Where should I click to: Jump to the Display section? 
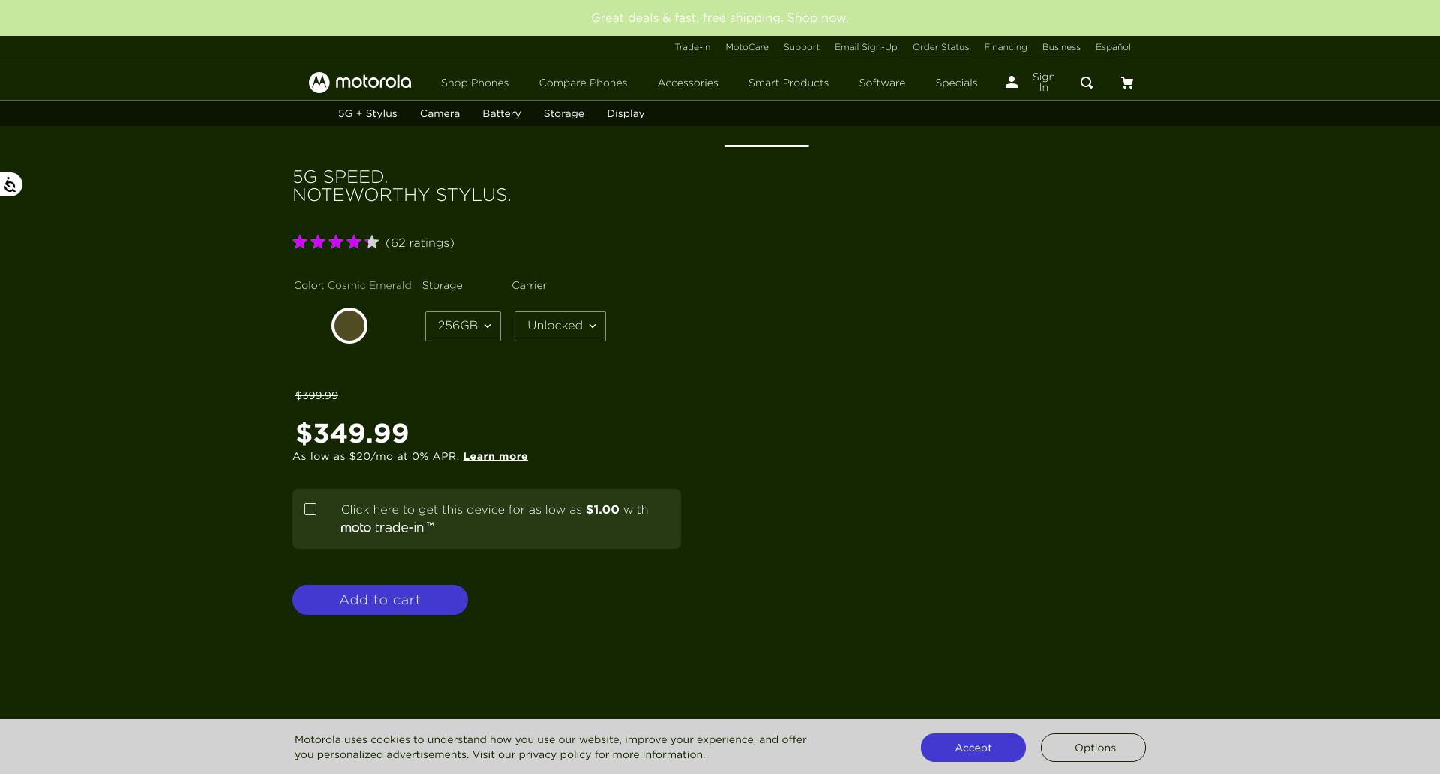pyautogui.click(x=625, y=113)
